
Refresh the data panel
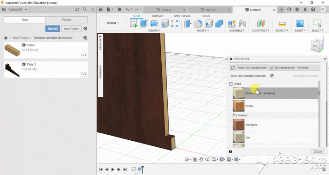click(x=77, y=9)
